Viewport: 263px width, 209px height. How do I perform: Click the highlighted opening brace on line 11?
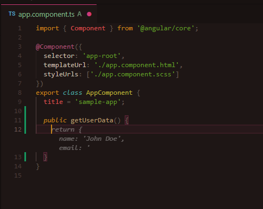(x=127, y=120)
